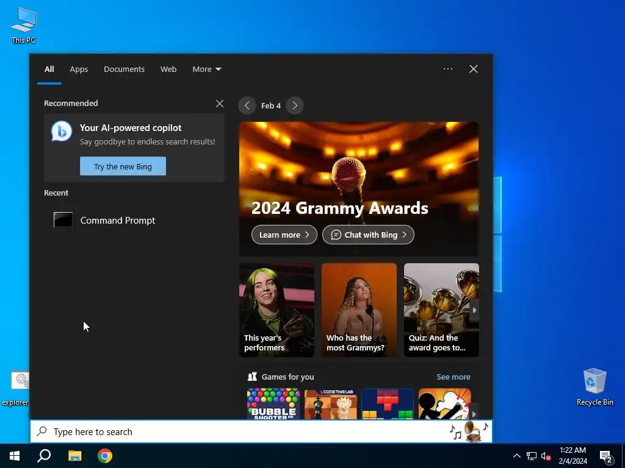Image resolution: width=625 pixels, height=468 pixels.
Task: Open the network status tray icon
Action: click(532, 456)
